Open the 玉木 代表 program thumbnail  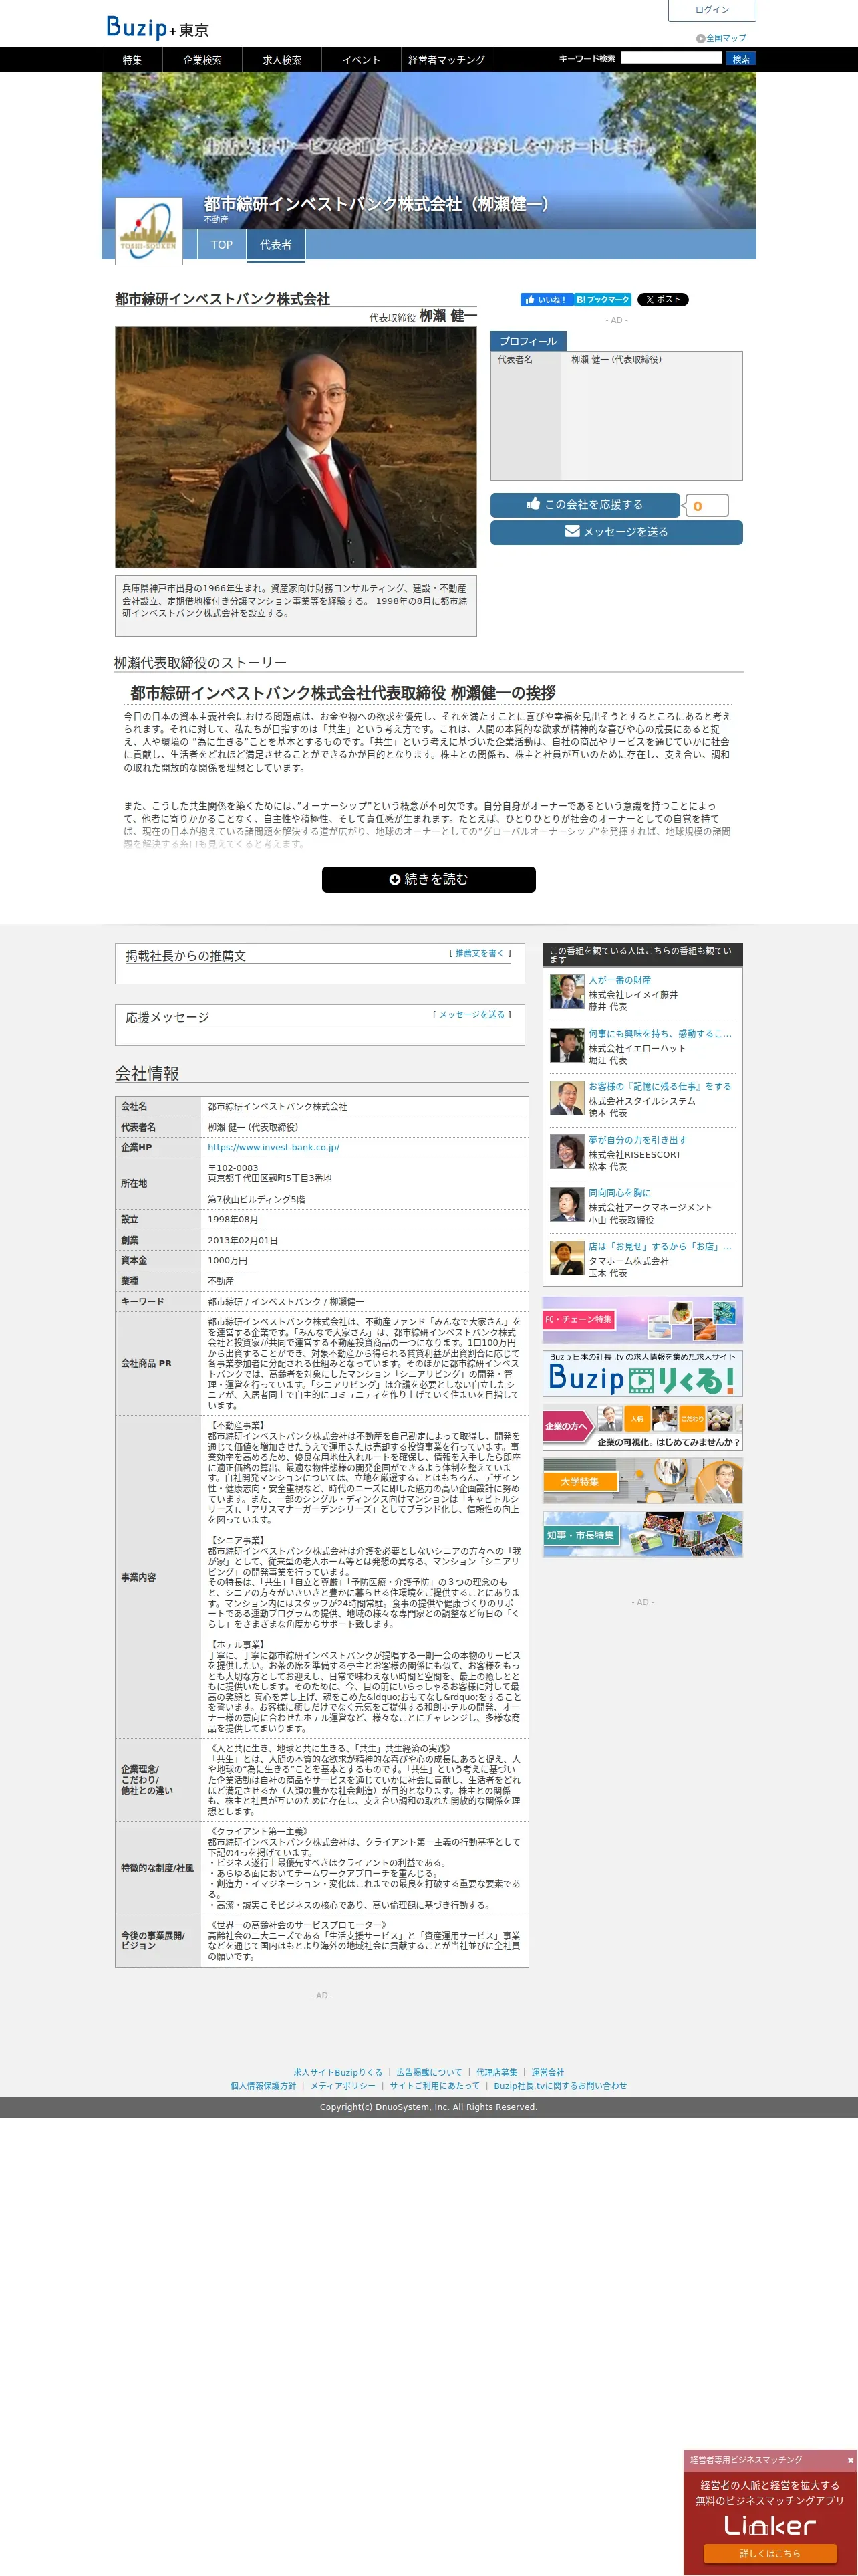[567, 1258]
